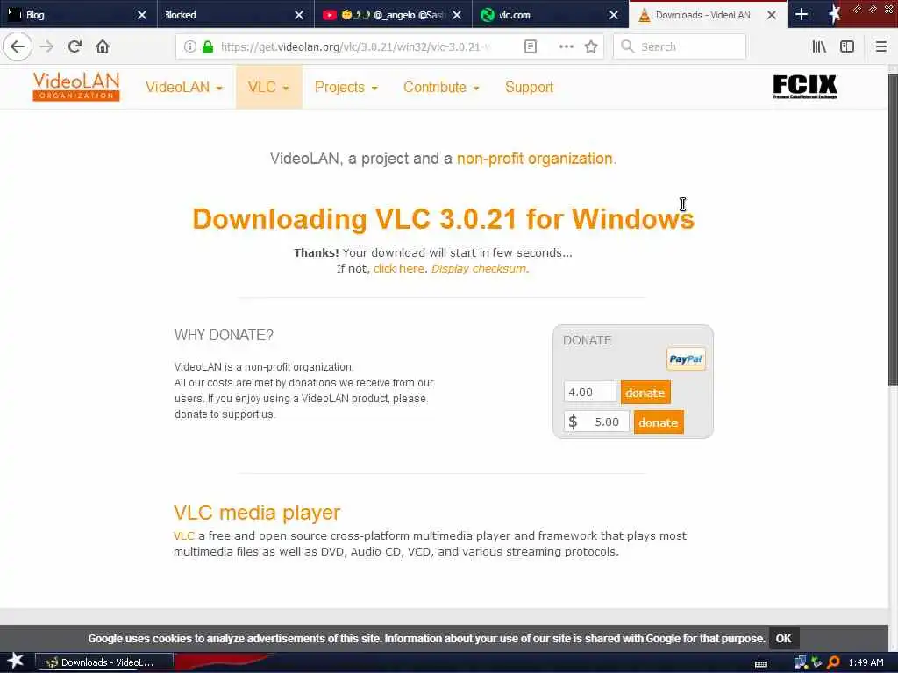Expand the Projects dropdown menu
This screenshot has width=898, height=673.
346,87
